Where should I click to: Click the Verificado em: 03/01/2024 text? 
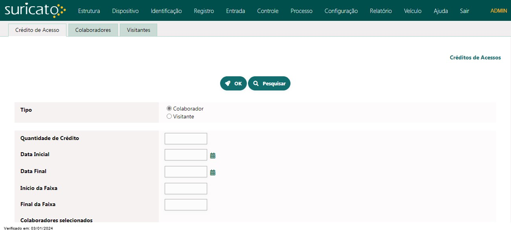click(28, 228)
